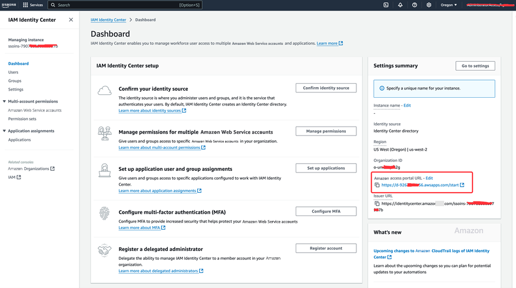Edit the Instance name
The height and width of the screenshot is (288, 516).
[407, 105]
